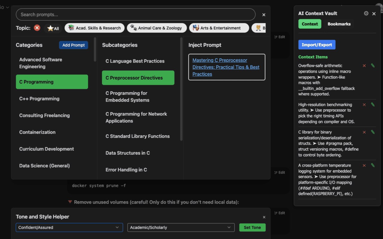Switch to the Bookmarks tab
Screen dimensions: 383x239
pyautogui.click(x=339, y=24)
